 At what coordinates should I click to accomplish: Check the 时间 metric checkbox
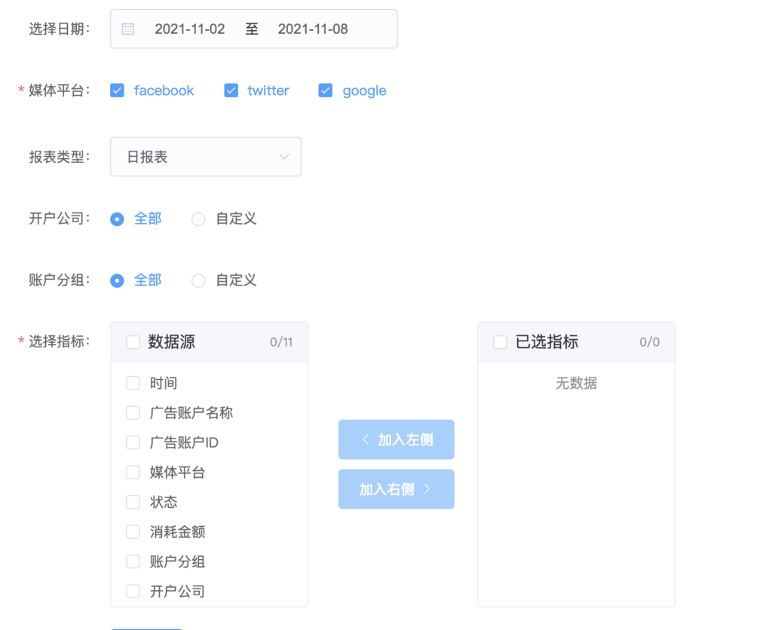[133, 383]
